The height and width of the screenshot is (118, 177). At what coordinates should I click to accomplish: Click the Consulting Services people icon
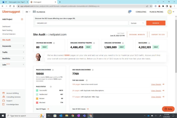pos(4,97)
